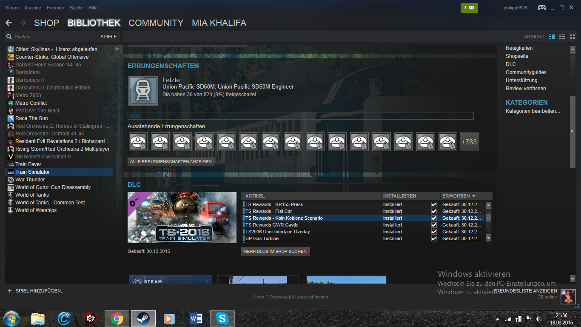The width and height of the screenshot is (581, 327).
Task: Open the Neuigkeiten link
Action: [x=519, y=48]
